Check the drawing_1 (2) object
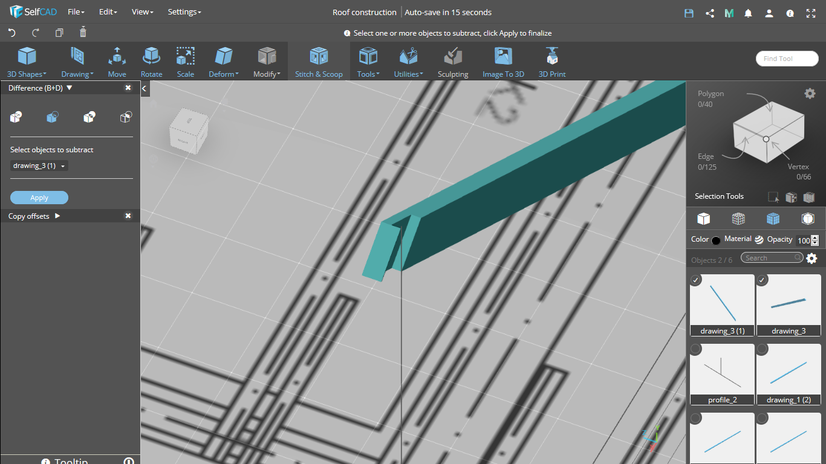826x464 pixels. click(x=763, y=349)
